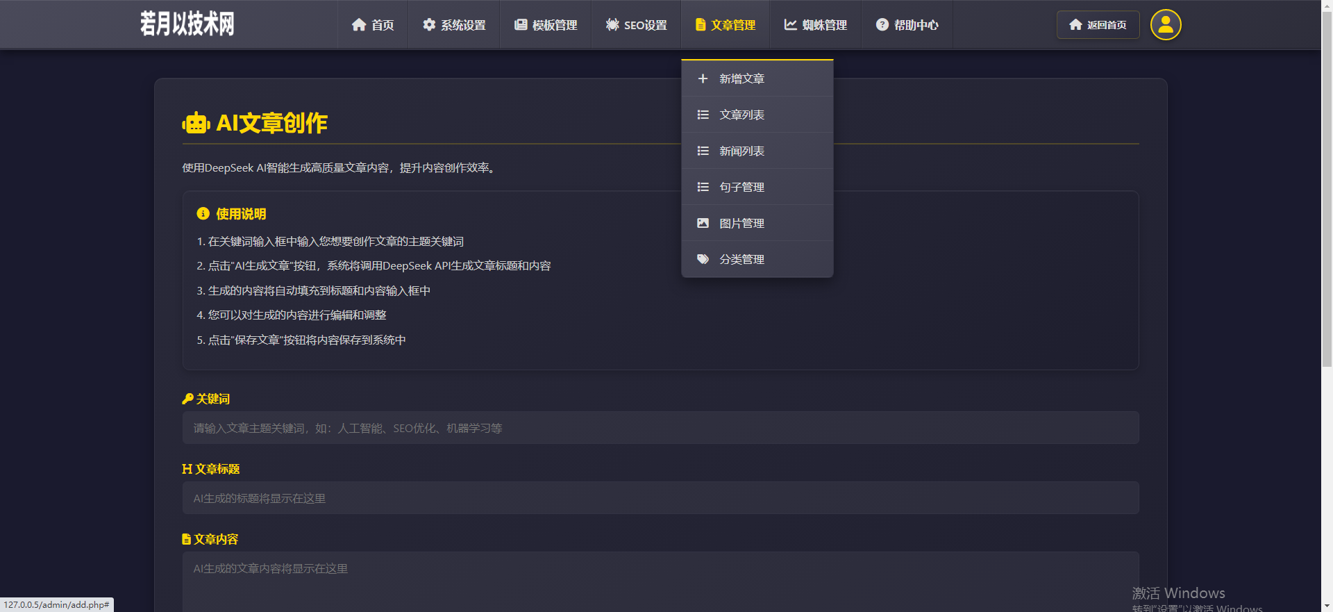Click the gear icon for 系统设置
Screen dimensions: 1333x612
tap(429, 25)
